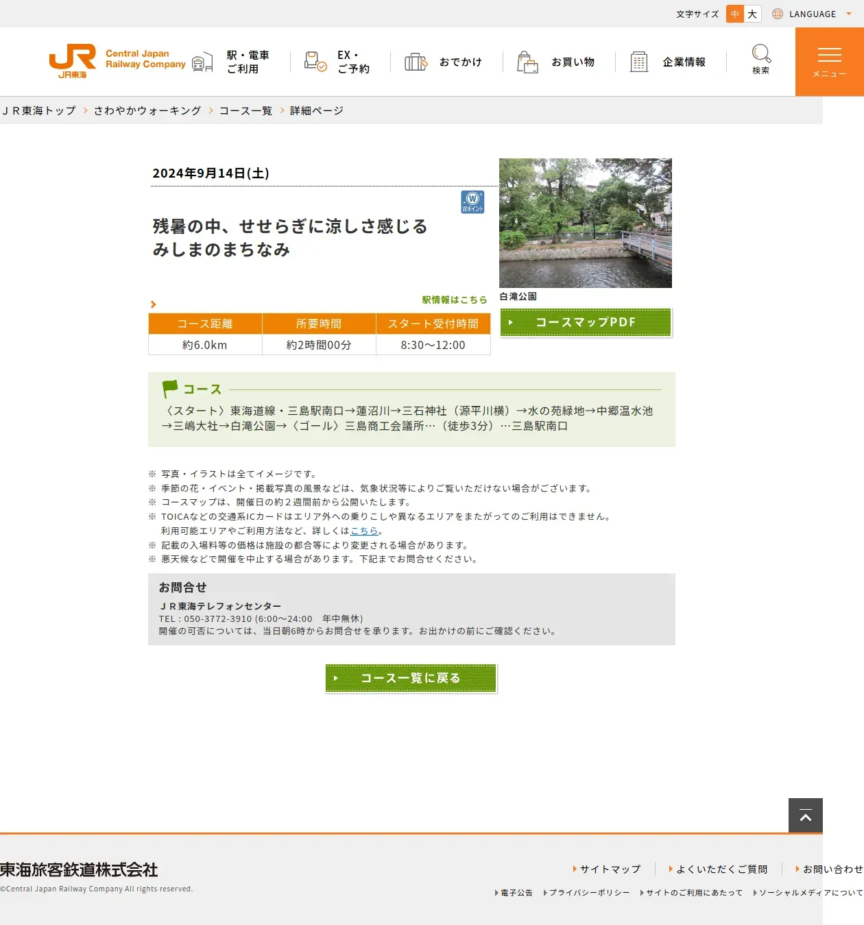
Task: Click the scroll-to-top arrow button
Action: click(806, 815)
